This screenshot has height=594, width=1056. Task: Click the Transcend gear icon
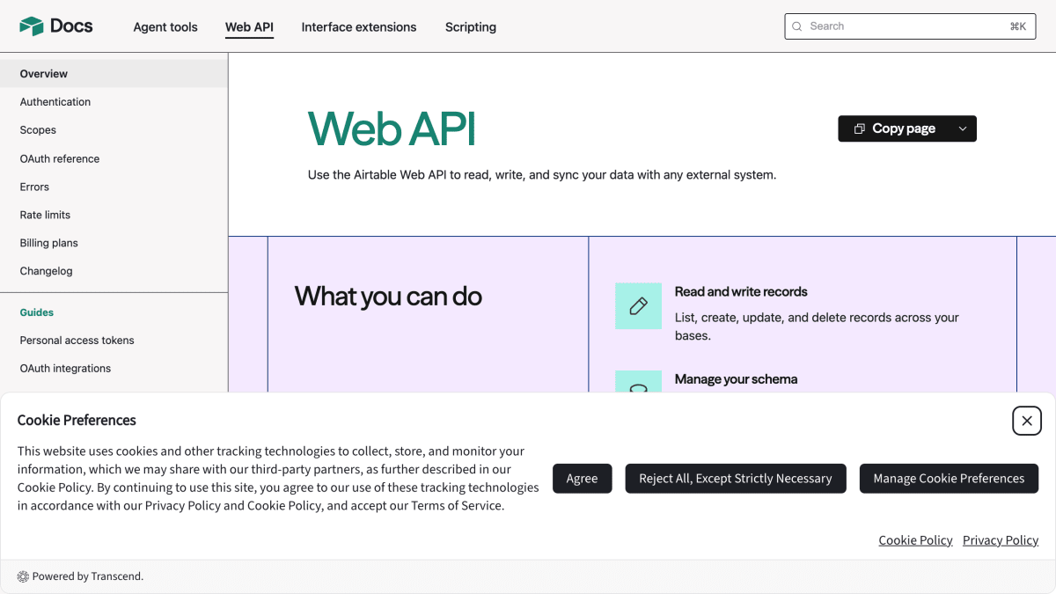23,576
